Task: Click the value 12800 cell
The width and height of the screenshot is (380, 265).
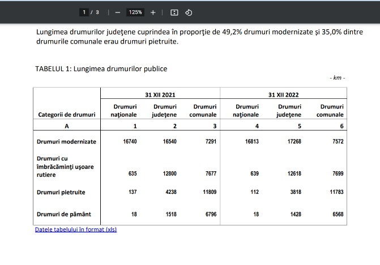Action: tap(170, 173)
